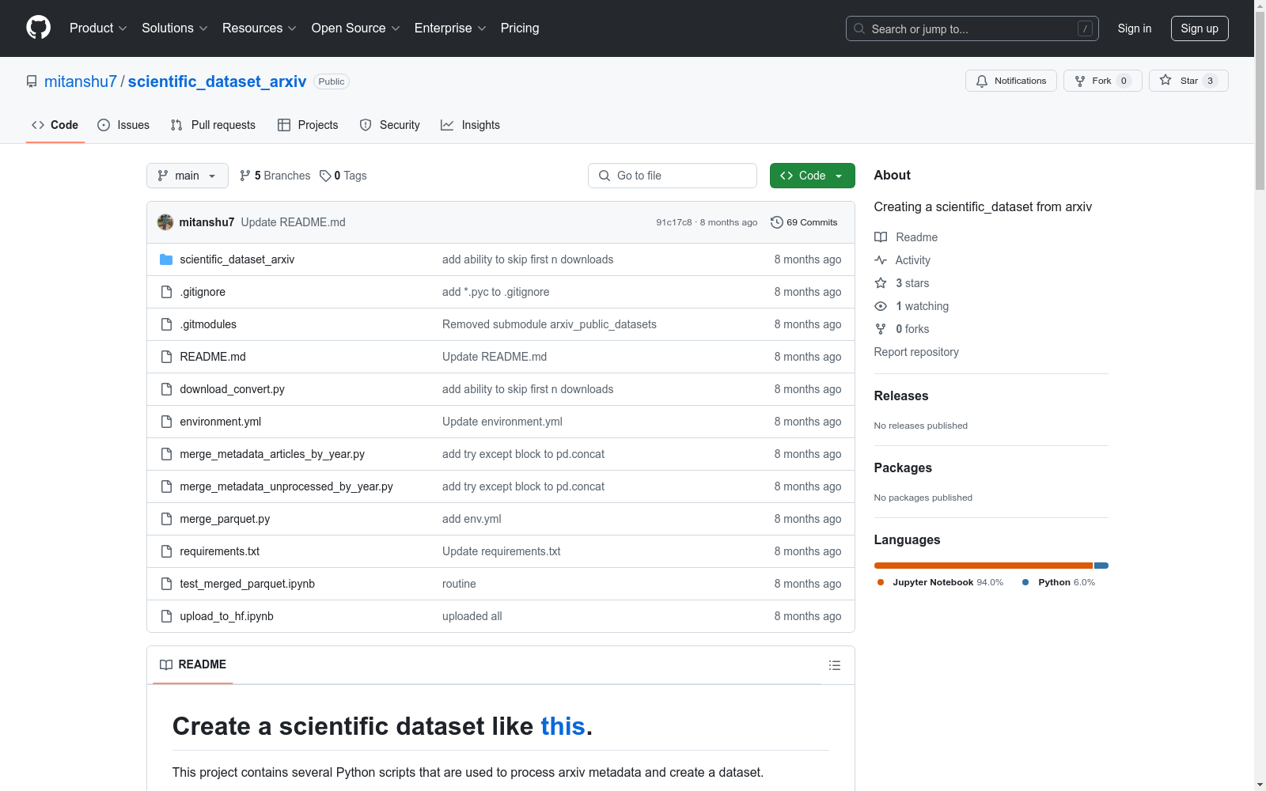Open the mitanshu7 owner link
The height and width of the screenshot is (791, 1266).
point(81,81)
